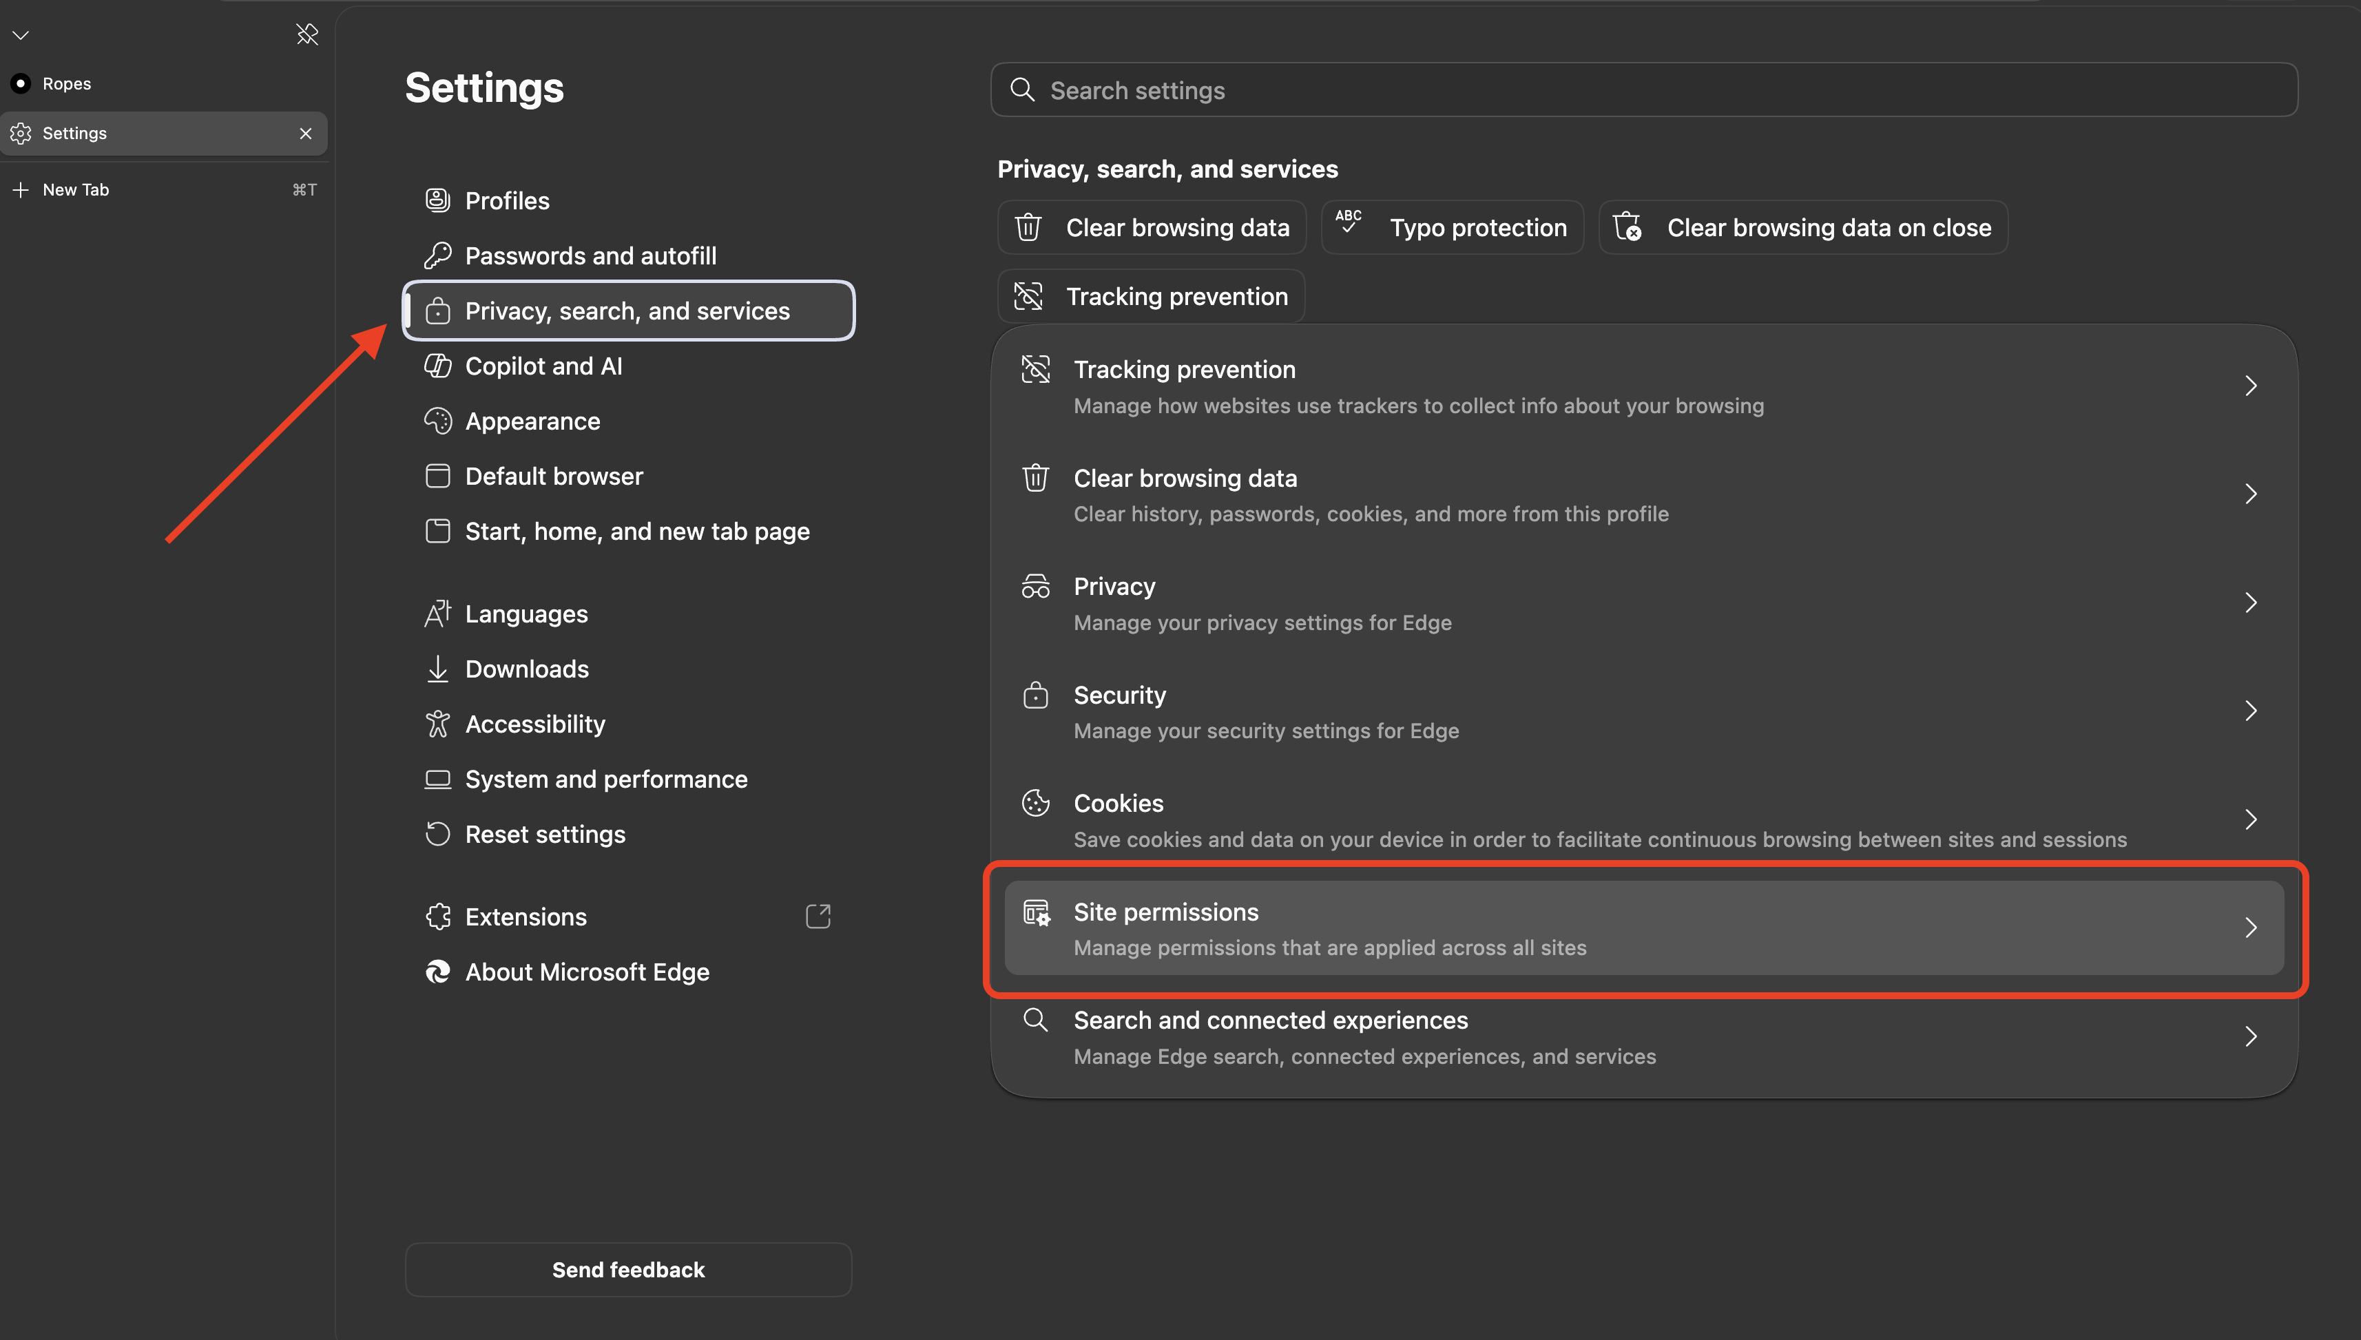Select Privacy, search, and services section

coord(629,310)
